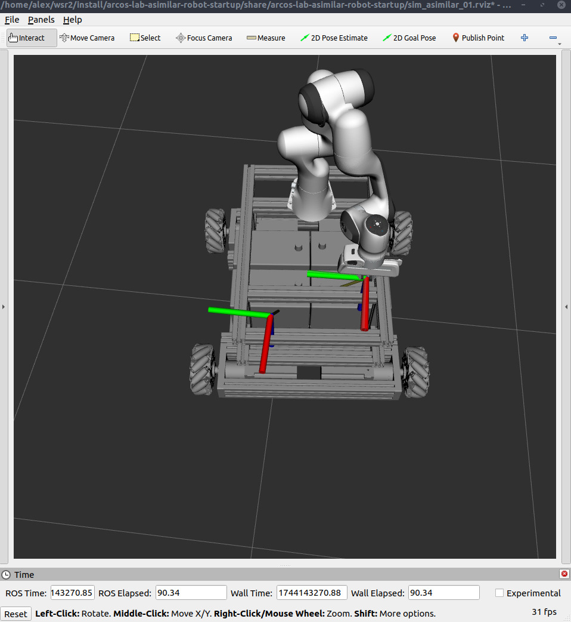
Task: Open the Panels menu
Action: [x=41, y=20]
